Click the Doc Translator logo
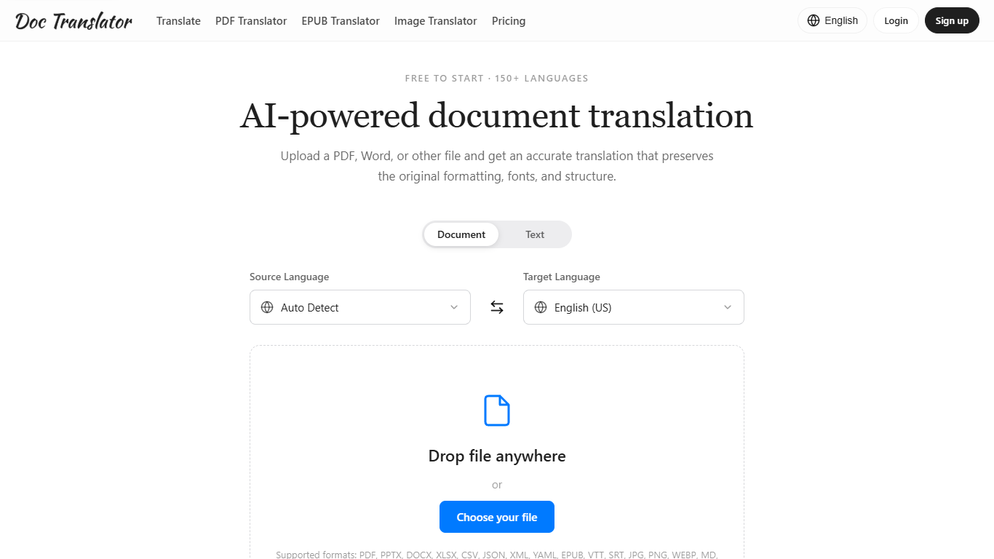 click(x=73, y=21)
